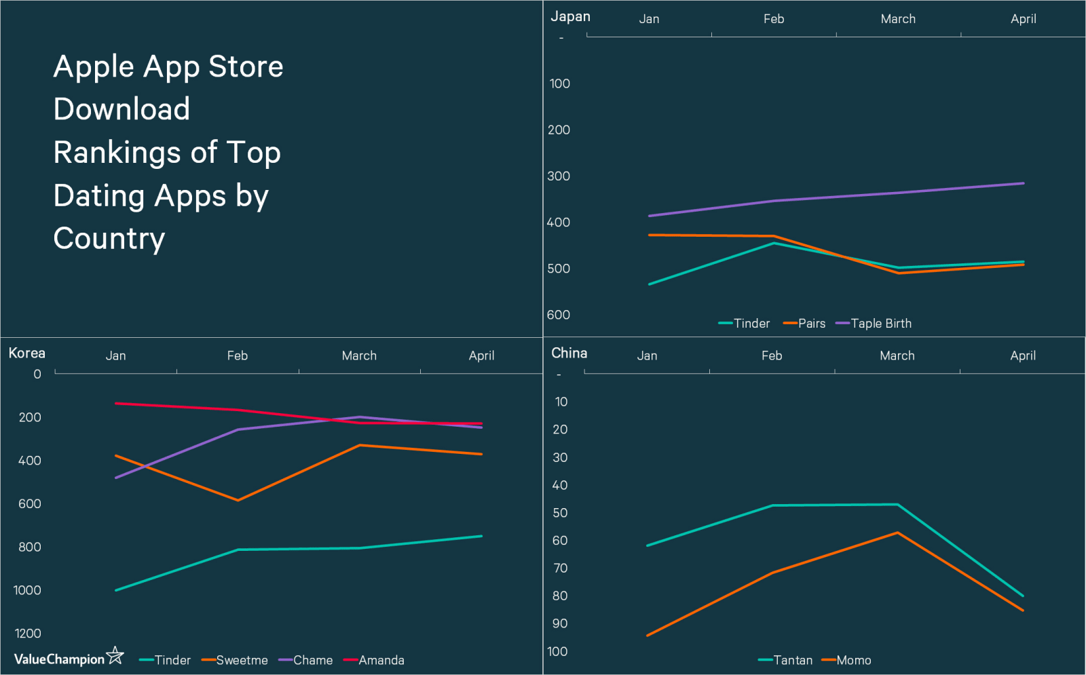
Task: Click the April label in the Korea chart
Action: pos(481,355)
